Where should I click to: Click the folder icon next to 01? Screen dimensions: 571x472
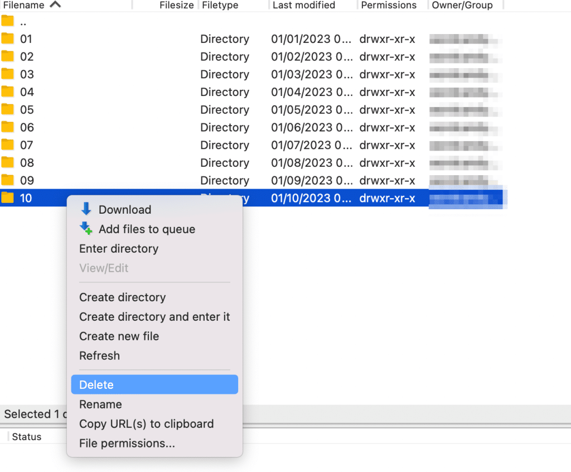click(x=8, y=39)
